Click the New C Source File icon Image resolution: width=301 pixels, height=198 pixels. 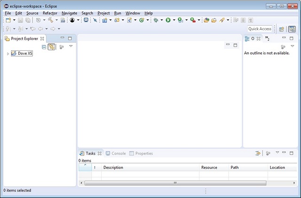tap(129, 20)
